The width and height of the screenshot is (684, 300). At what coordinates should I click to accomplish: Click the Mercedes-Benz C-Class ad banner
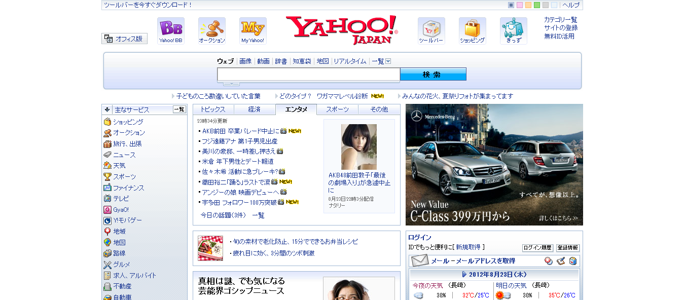tap(494, 165)
